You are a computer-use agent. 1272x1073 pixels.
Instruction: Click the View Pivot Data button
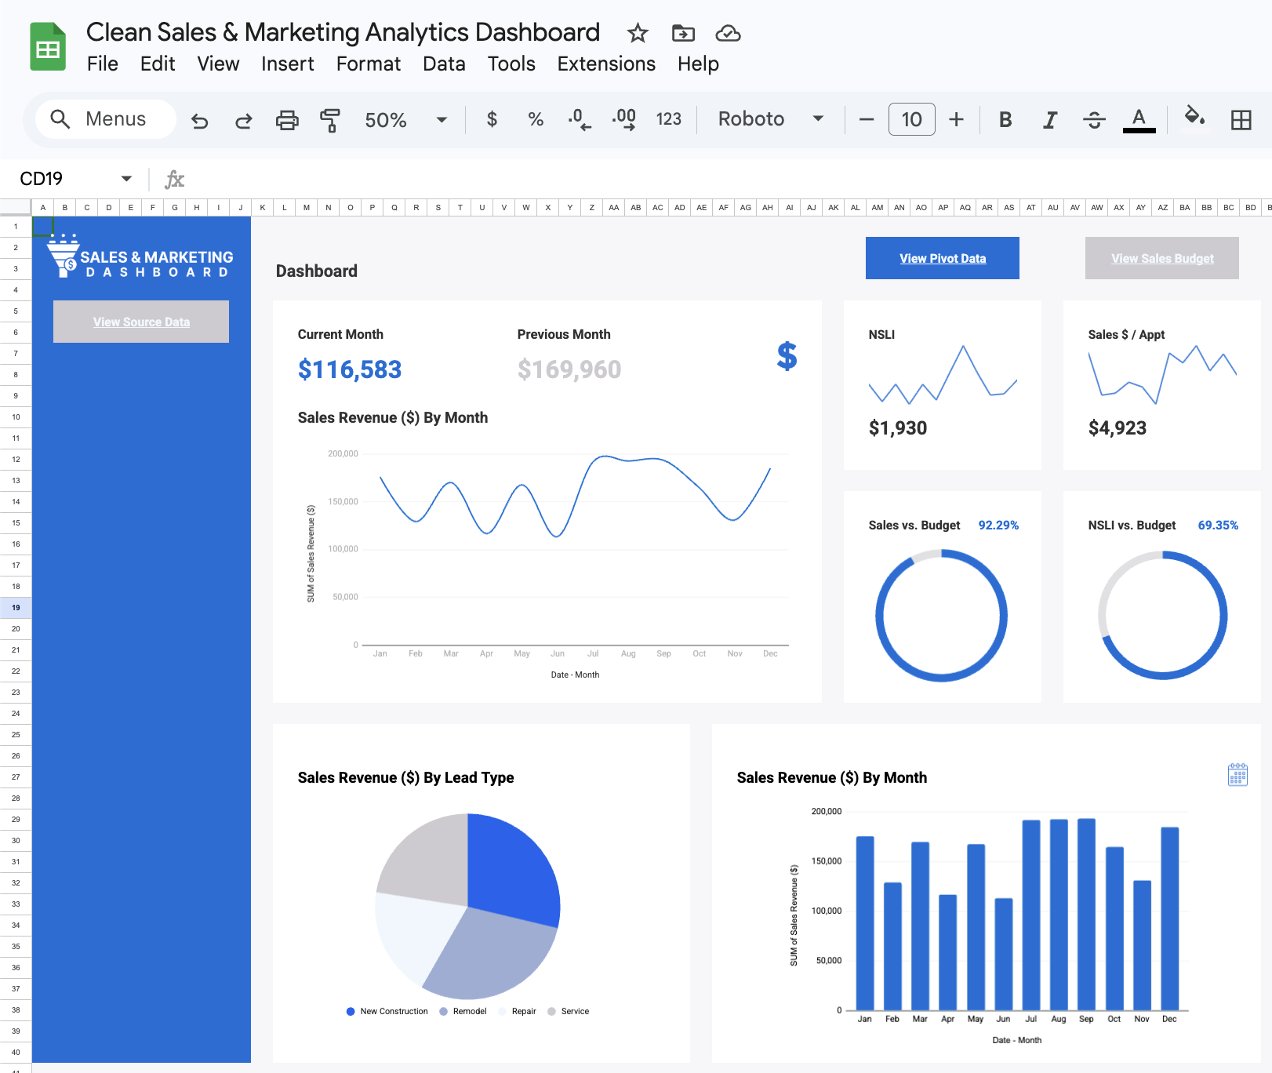tap(943, 258)
